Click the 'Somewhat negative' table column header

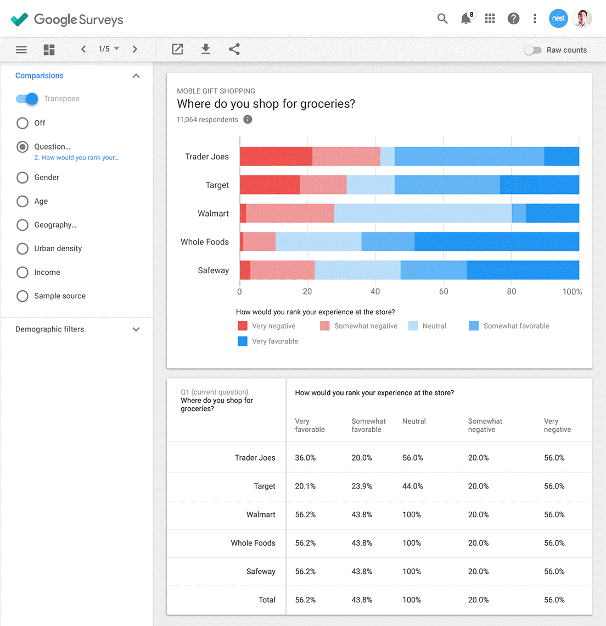[485, 425]
